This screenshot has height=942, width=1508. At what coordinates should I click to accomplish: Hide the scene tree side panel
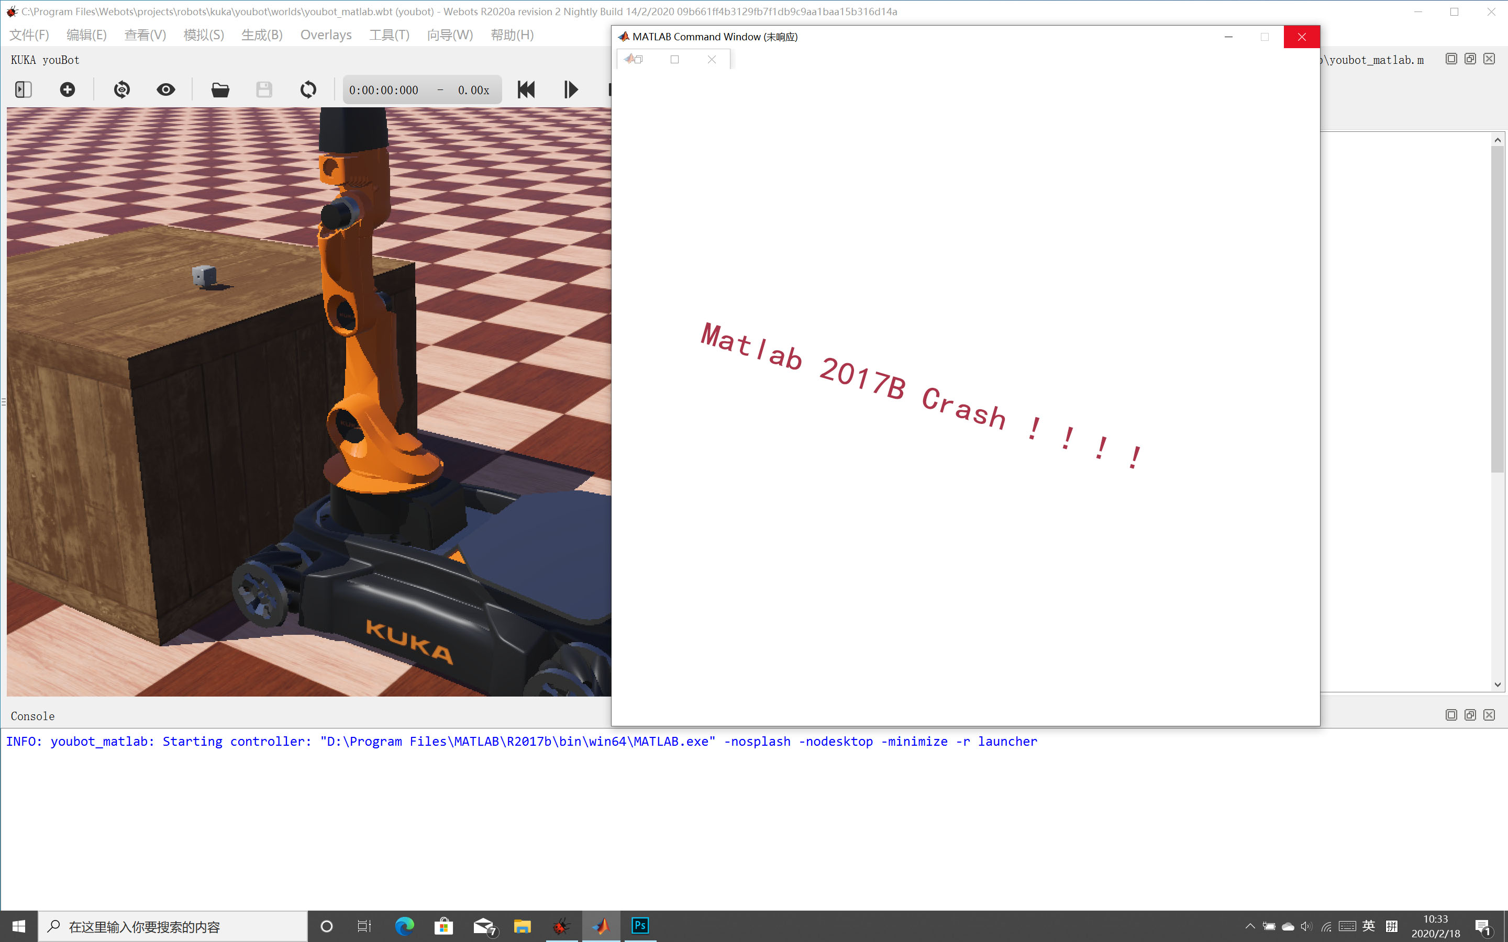click(23, 89)
